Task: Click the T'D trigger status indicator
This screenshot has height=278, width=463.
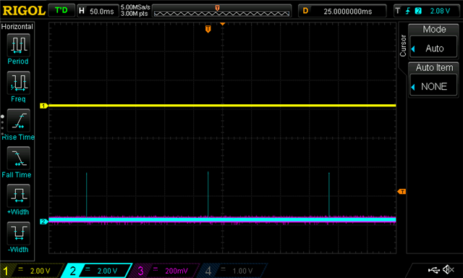Action: [x=61, y=11]
